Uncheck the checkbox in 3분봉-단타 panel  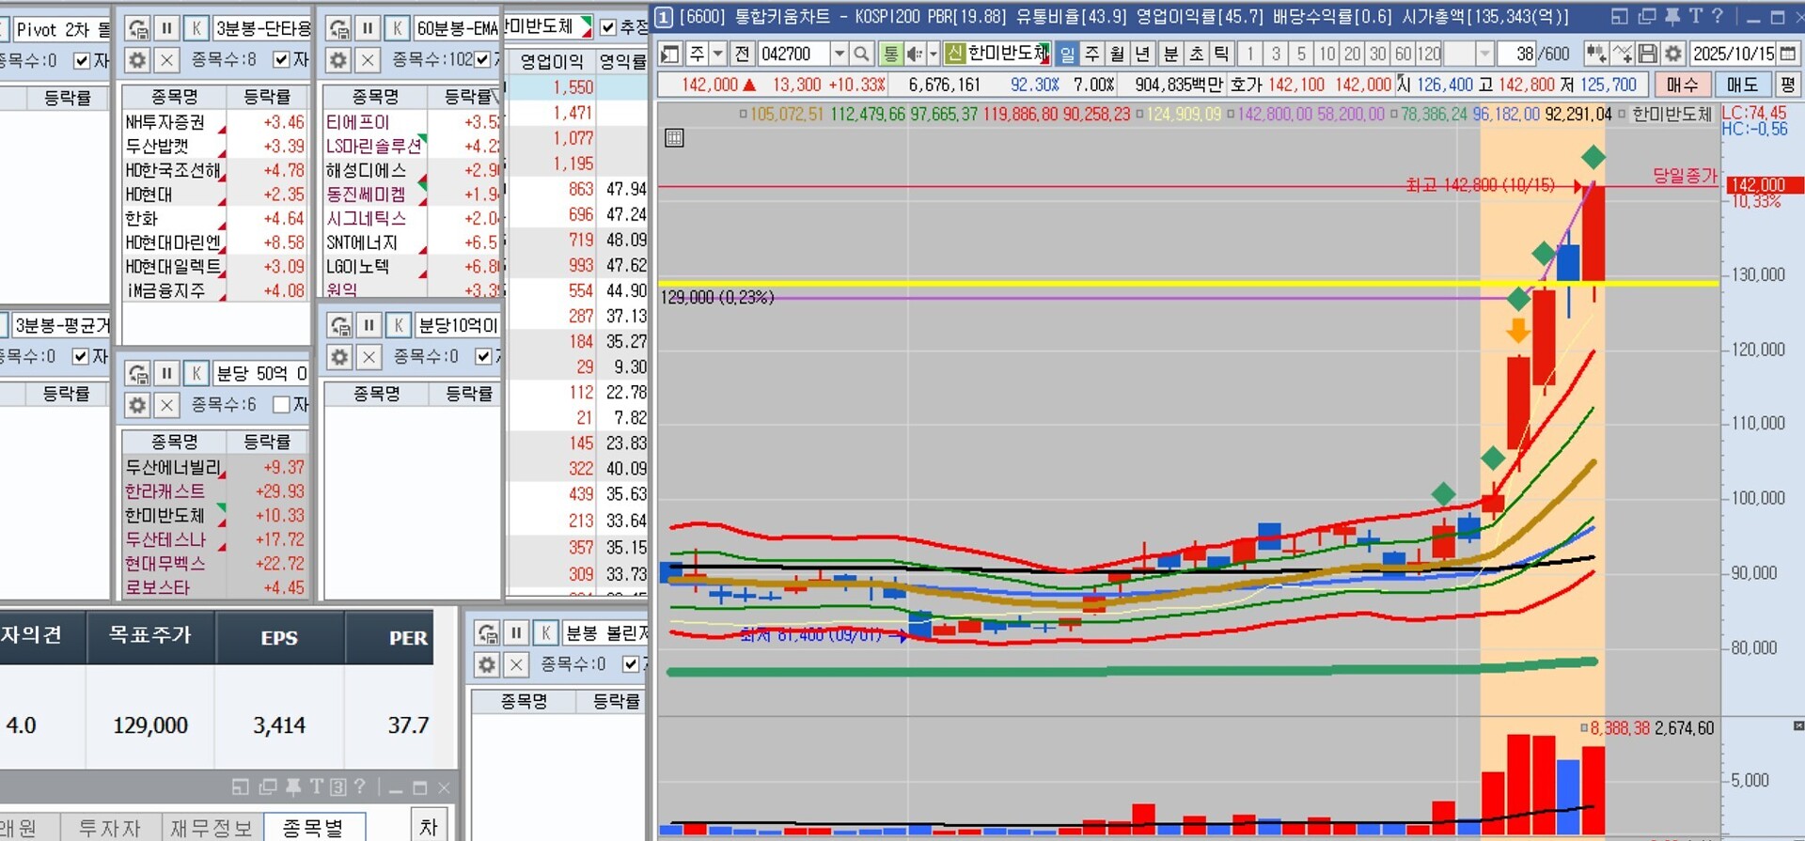pos(281,60)
